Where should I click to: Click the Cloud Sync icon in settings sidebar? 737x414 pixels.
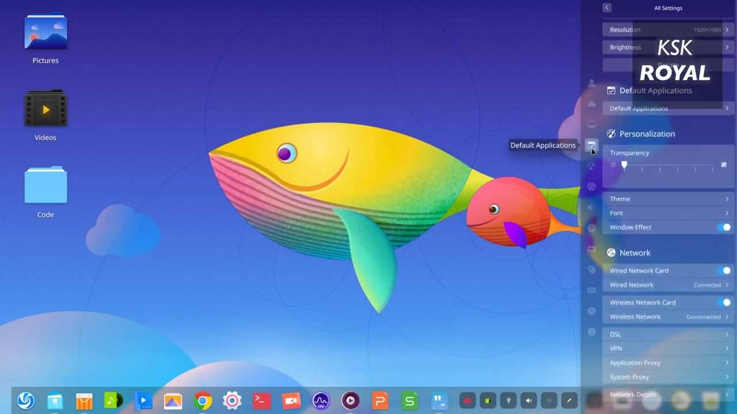click(591, 103)
